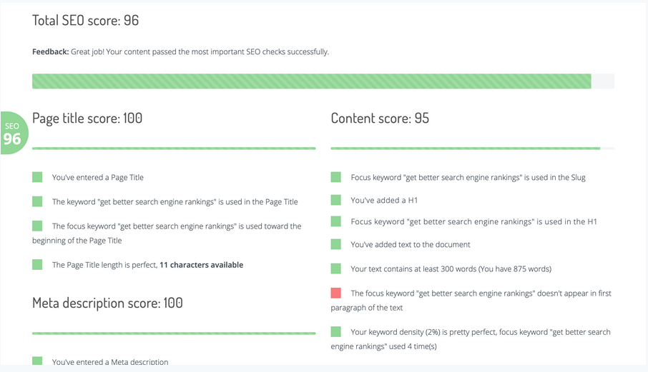Viewport: 648px width, 372px height.
Task: Click the "Content score: 95" heading
Action: (380, 119)
